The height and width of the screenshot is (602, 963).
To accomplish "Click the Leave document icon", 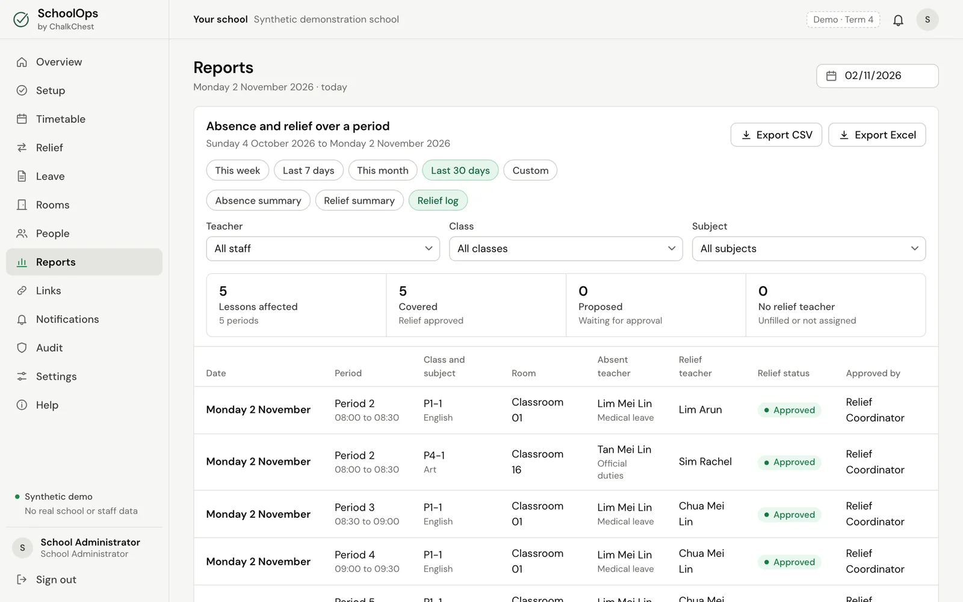I will (x=22, y=176).
